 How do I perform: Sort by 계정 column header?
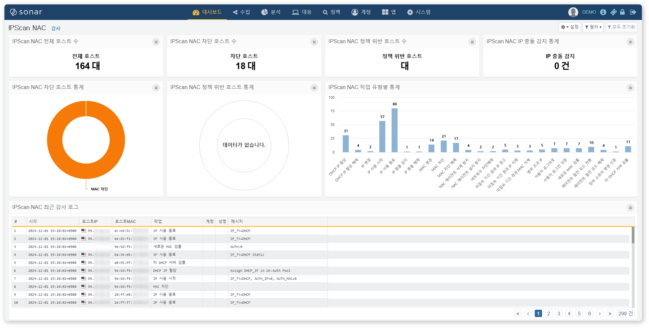pyautogui.click(x=209, y=221)
